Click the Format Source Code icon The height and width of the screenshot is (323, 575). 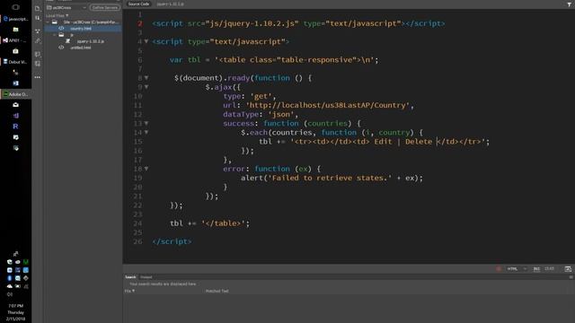(38, 41)
